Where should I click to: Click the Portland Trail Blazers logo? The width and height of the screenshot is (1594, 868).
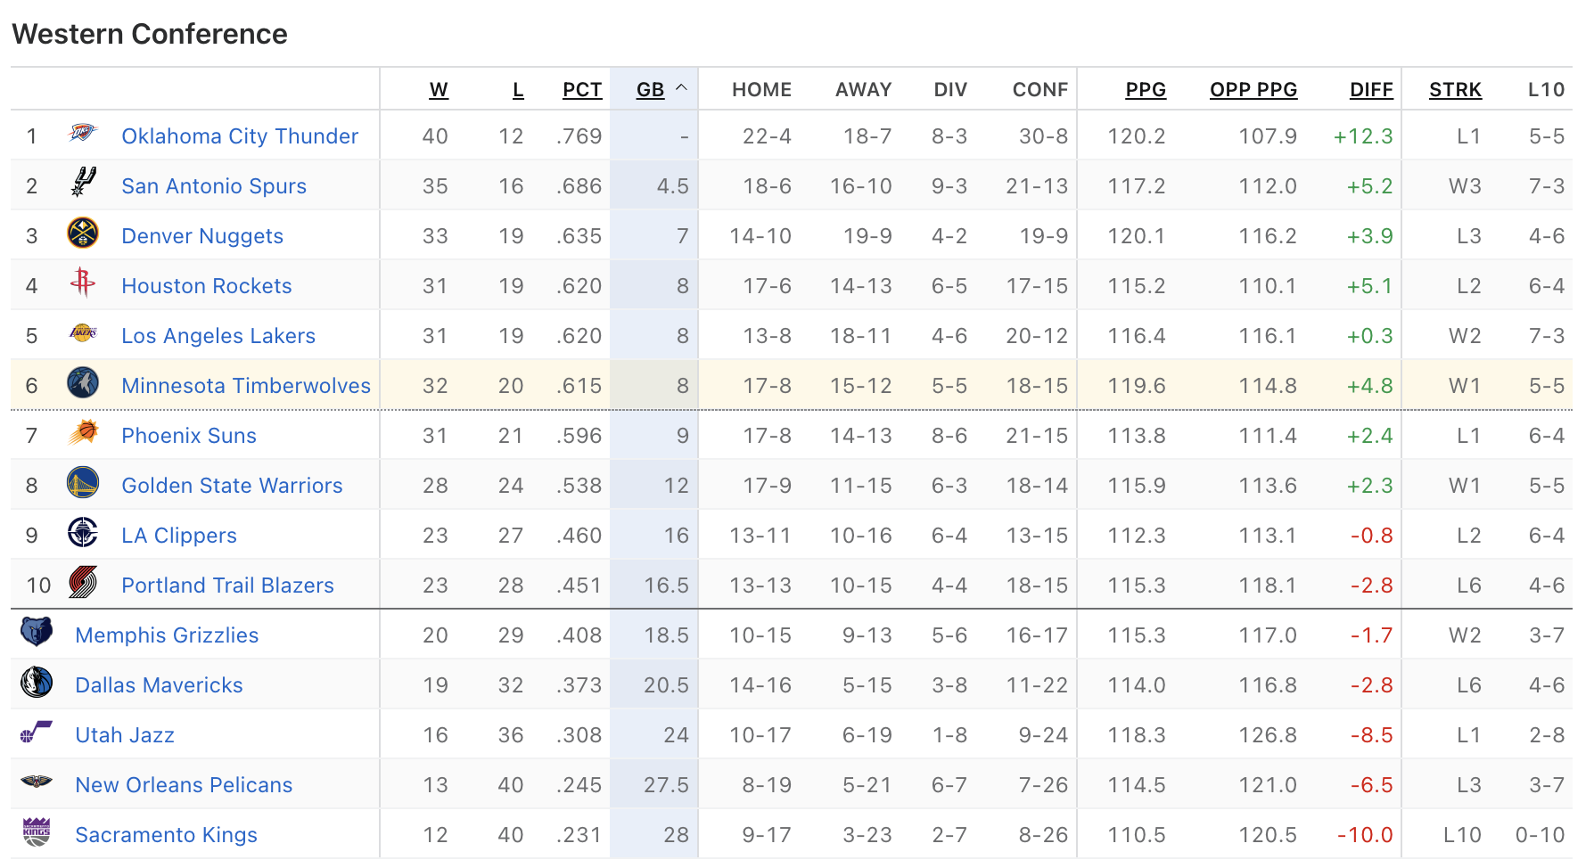(x=82, y=584)
